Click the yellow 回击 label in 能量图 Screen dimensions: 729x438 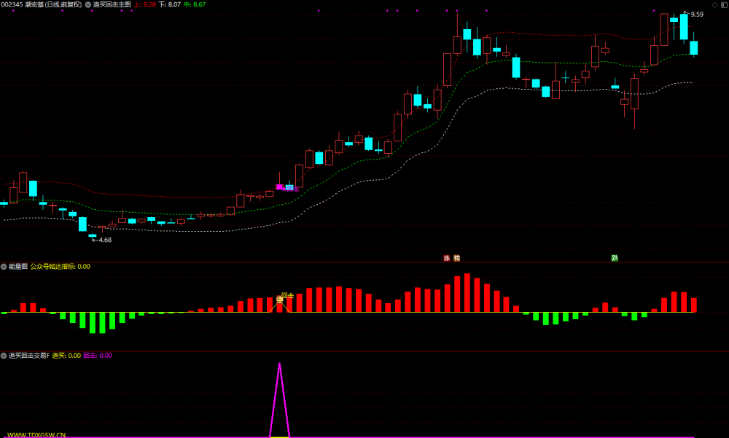(x=288, y=295)
